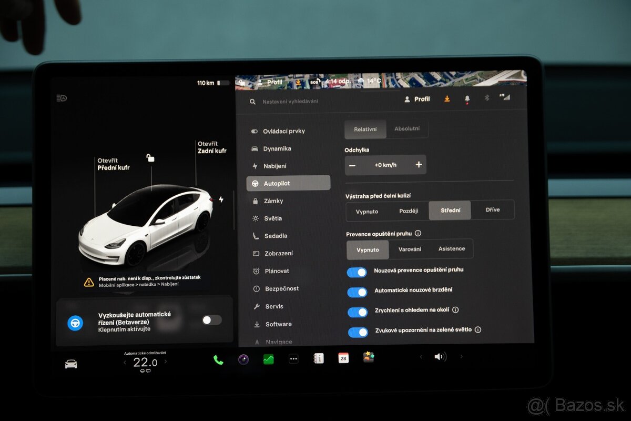Toggle Zvukové upozornění na zelené světlo
Image resolution: width=631 pixels, height=421 pixels.
[358, 332]
